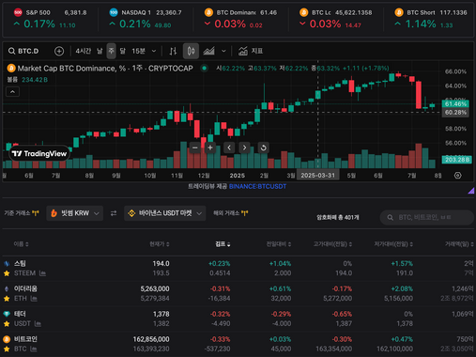
Task: Sort by 이름 column
Action: coord(21,244)
